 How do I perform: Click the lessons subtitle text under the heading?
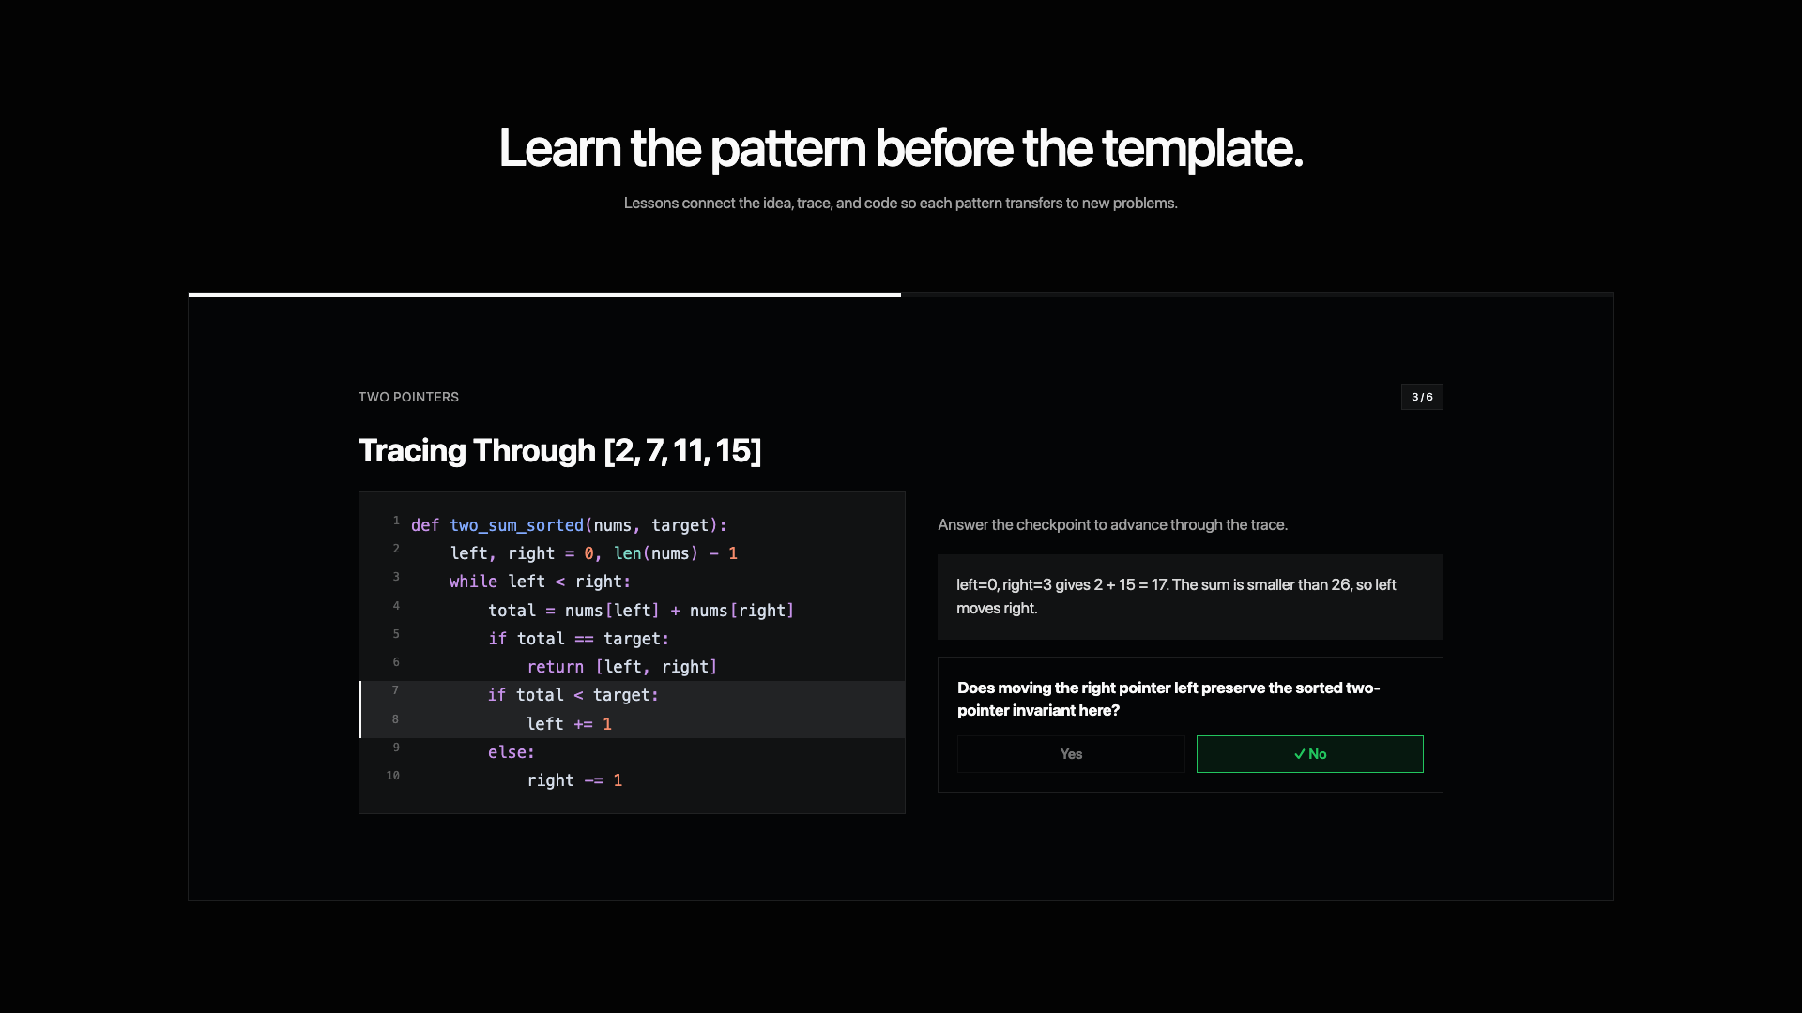(901, 203)
